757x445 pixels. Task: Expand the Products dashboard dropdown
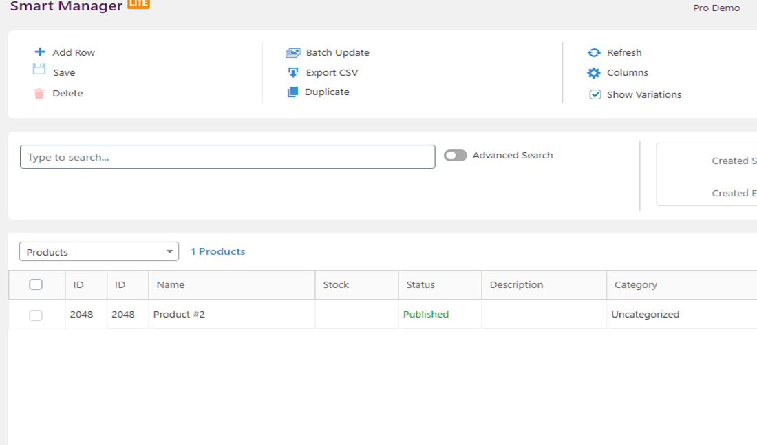click(x=99, y=252)
